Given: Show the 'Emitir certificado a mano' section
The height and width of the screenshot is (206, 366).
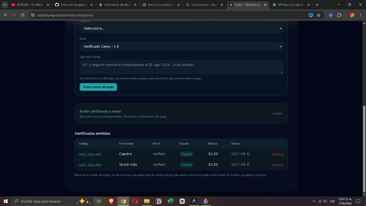Looking at the screenshot, I should tap(277, 113).
